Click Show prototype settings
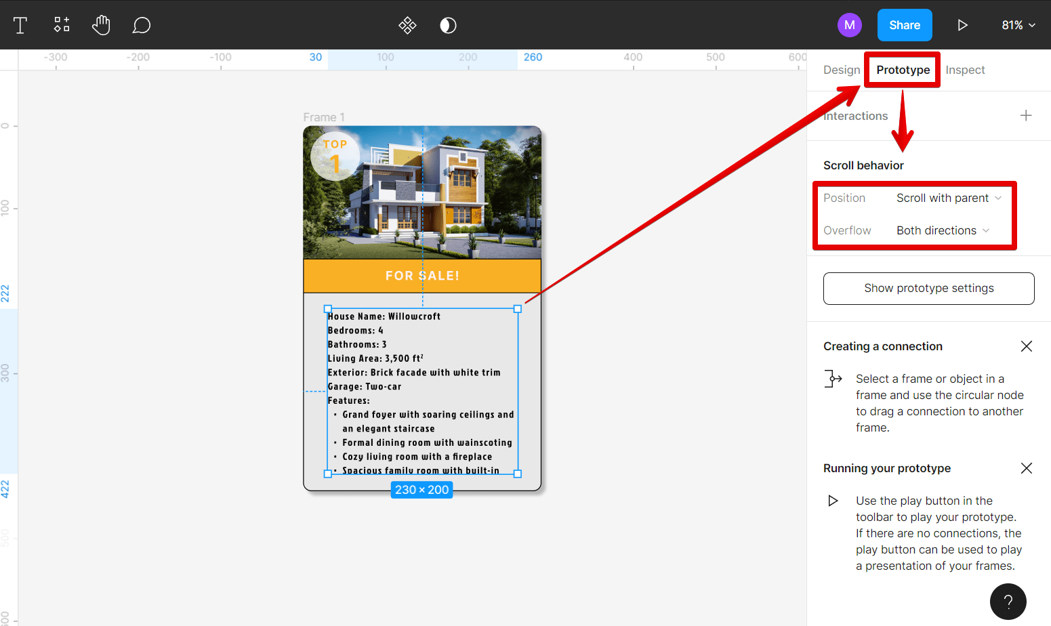This screenshot has height=626, width=1051. coord(928,288)
